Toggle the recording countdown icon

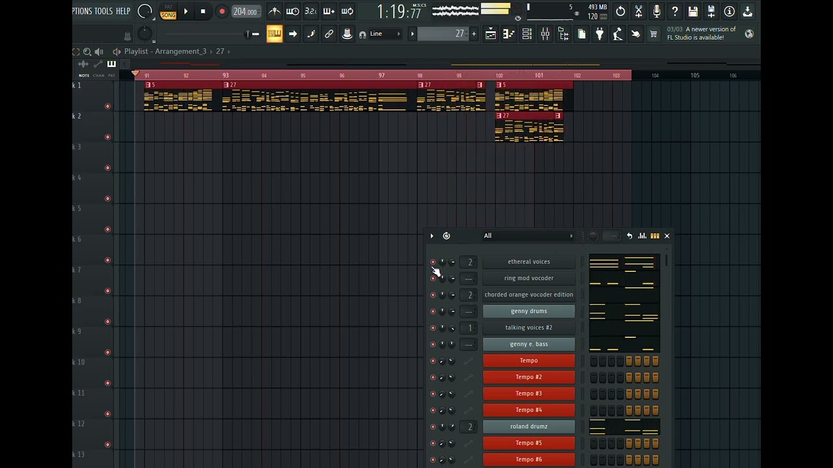(x=311, y=11)
